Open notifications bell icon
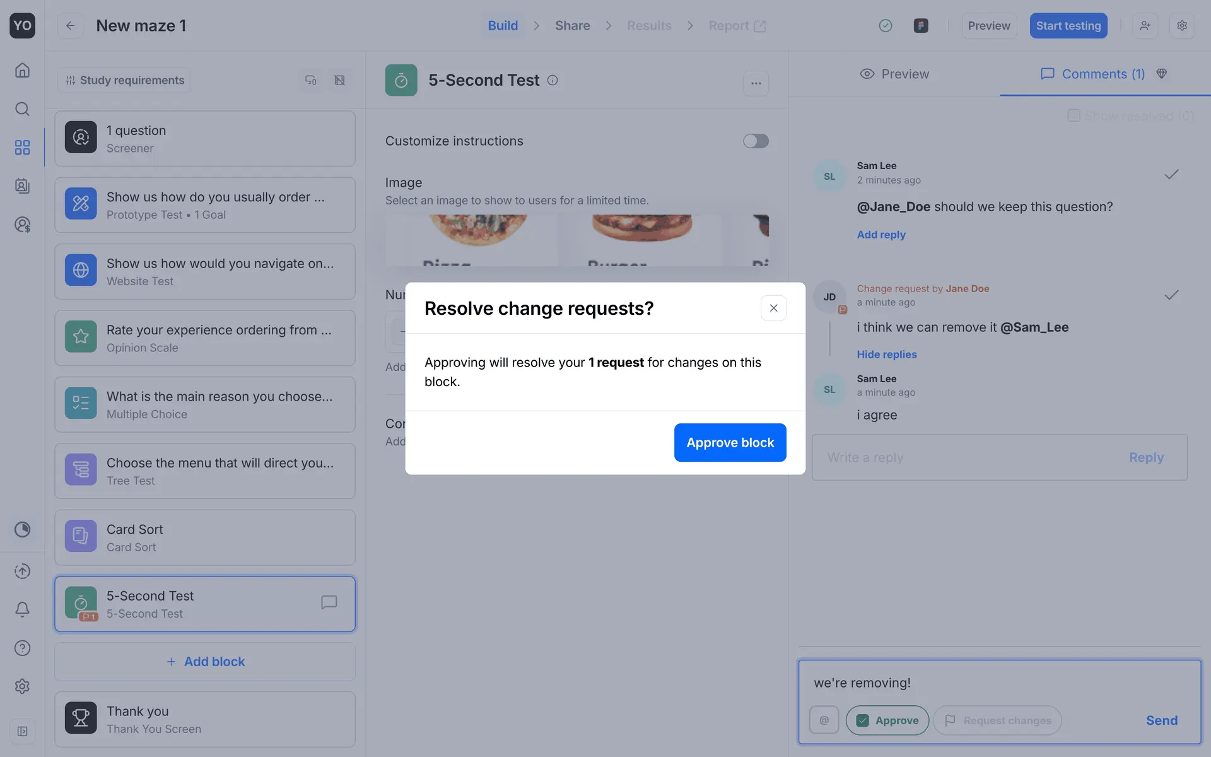This screenshot has width=1211, height=757. pos(22,609)
